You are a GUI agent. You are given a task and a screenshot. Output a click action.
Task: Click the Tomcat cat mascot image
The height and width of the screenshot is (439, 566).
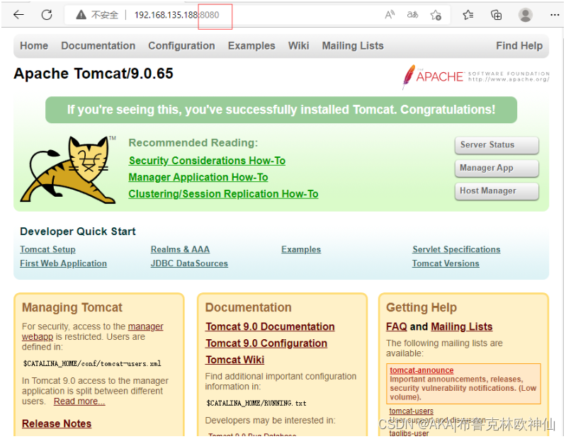pyautogui.click(x=68, y=169)
